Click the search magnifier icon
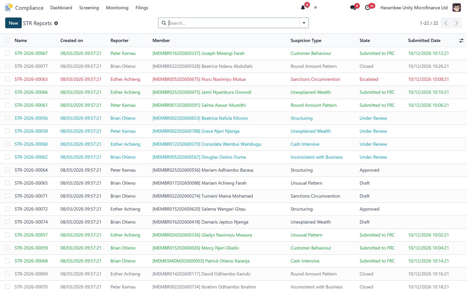The height and width of the screenshot is (292, 467). tap(164, 23)
